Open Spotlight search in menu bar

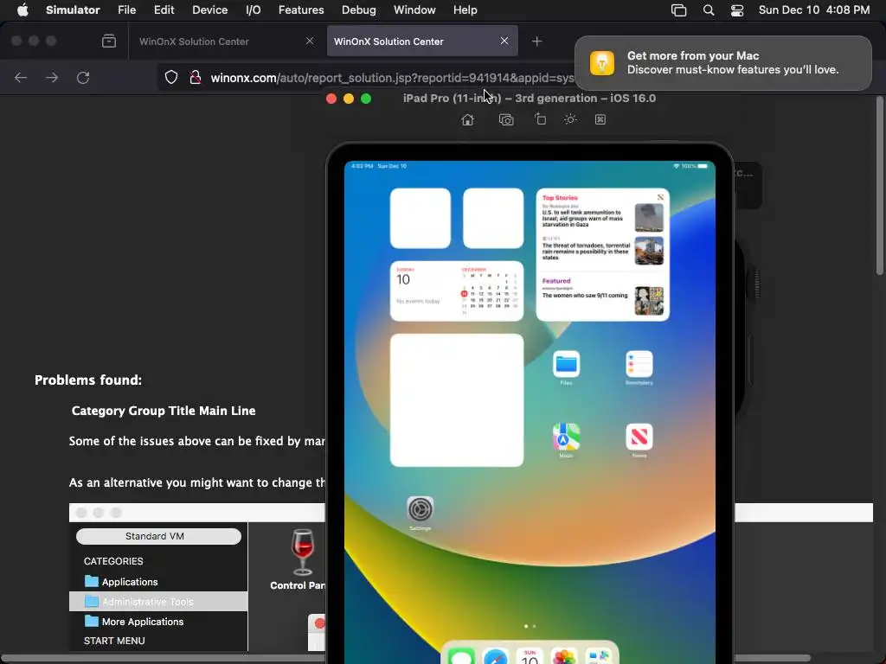(708, 10)
